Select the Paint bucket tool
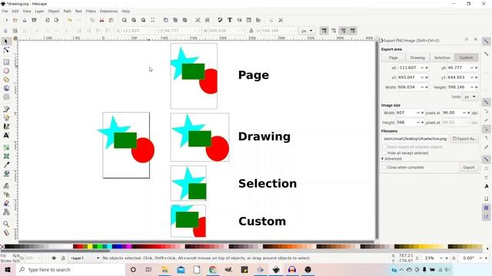The height and width of the screenshot is (276, 492). tap(6, 173)
